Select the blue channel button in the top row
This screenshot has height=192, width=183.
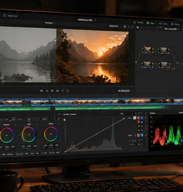(142, 118)
